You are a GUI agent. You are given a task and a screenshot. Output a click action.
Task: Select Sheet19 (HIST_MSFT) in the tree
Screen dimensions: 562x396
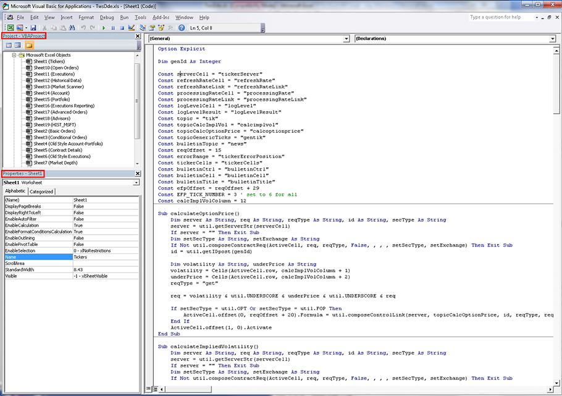coord(54,125)
